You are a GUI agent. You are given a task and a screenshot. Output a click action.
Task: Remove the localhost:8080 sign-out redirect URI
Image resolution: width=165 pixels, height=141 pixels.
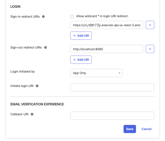[x=150, y=49]
